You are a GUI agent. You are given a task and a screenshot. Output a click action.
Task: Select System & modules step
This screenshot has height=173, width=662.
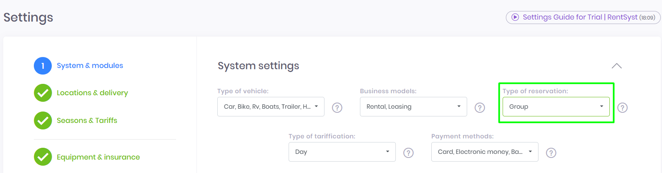[90, 66]
